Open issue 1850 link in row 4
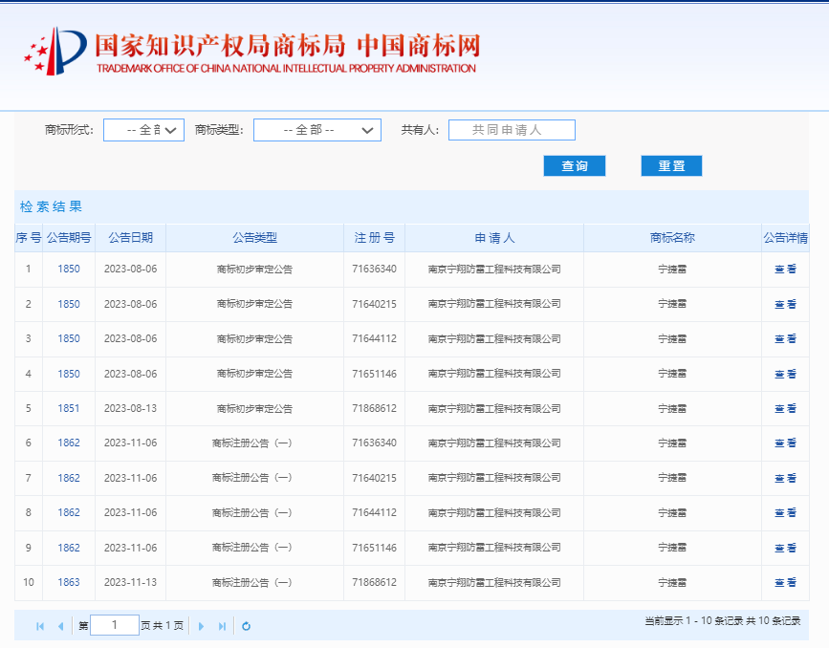 [69, 375]
